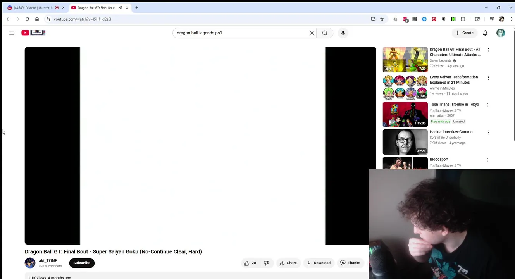
Task: Open the Shazam extension icon
Action: [x=424, y=19]
